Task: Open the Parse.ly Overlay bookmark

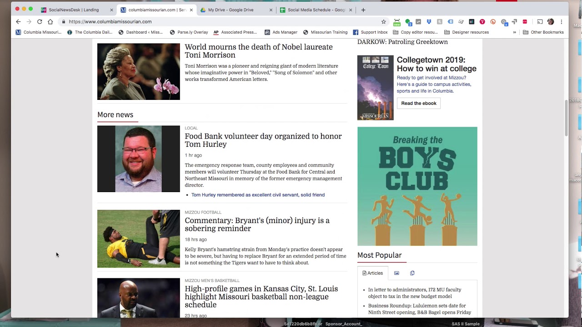Action: coord(189,32)
